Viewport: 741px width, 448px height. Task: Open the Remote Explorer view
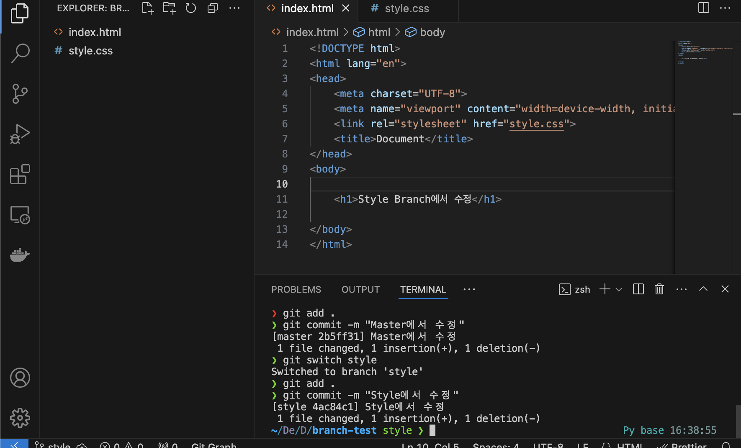20,215
